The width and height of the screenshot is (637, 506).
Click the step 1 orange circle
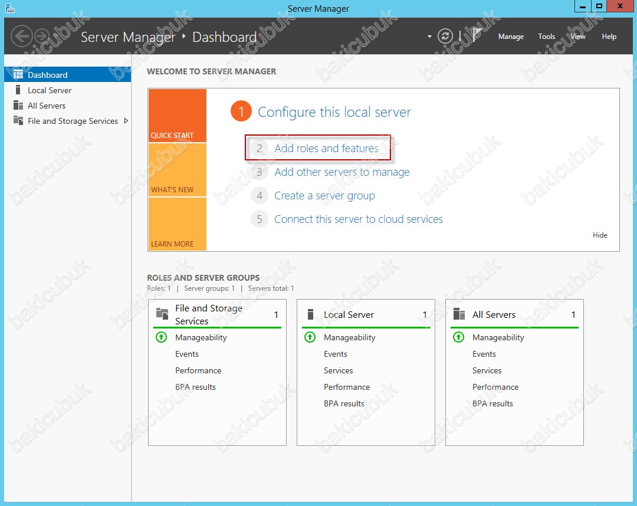click(241, 111)
